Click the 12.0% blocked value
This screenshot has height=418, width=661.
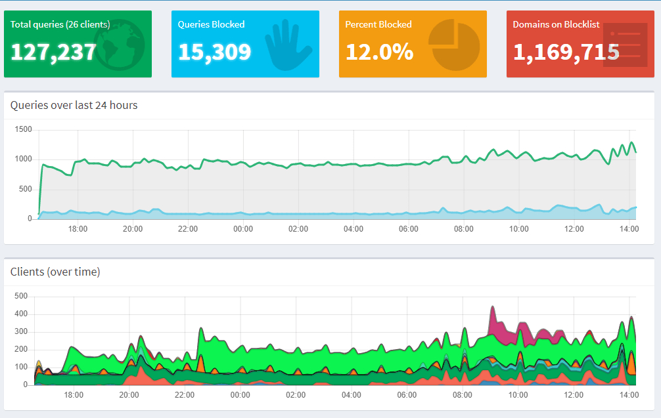[x=379, y=52]
